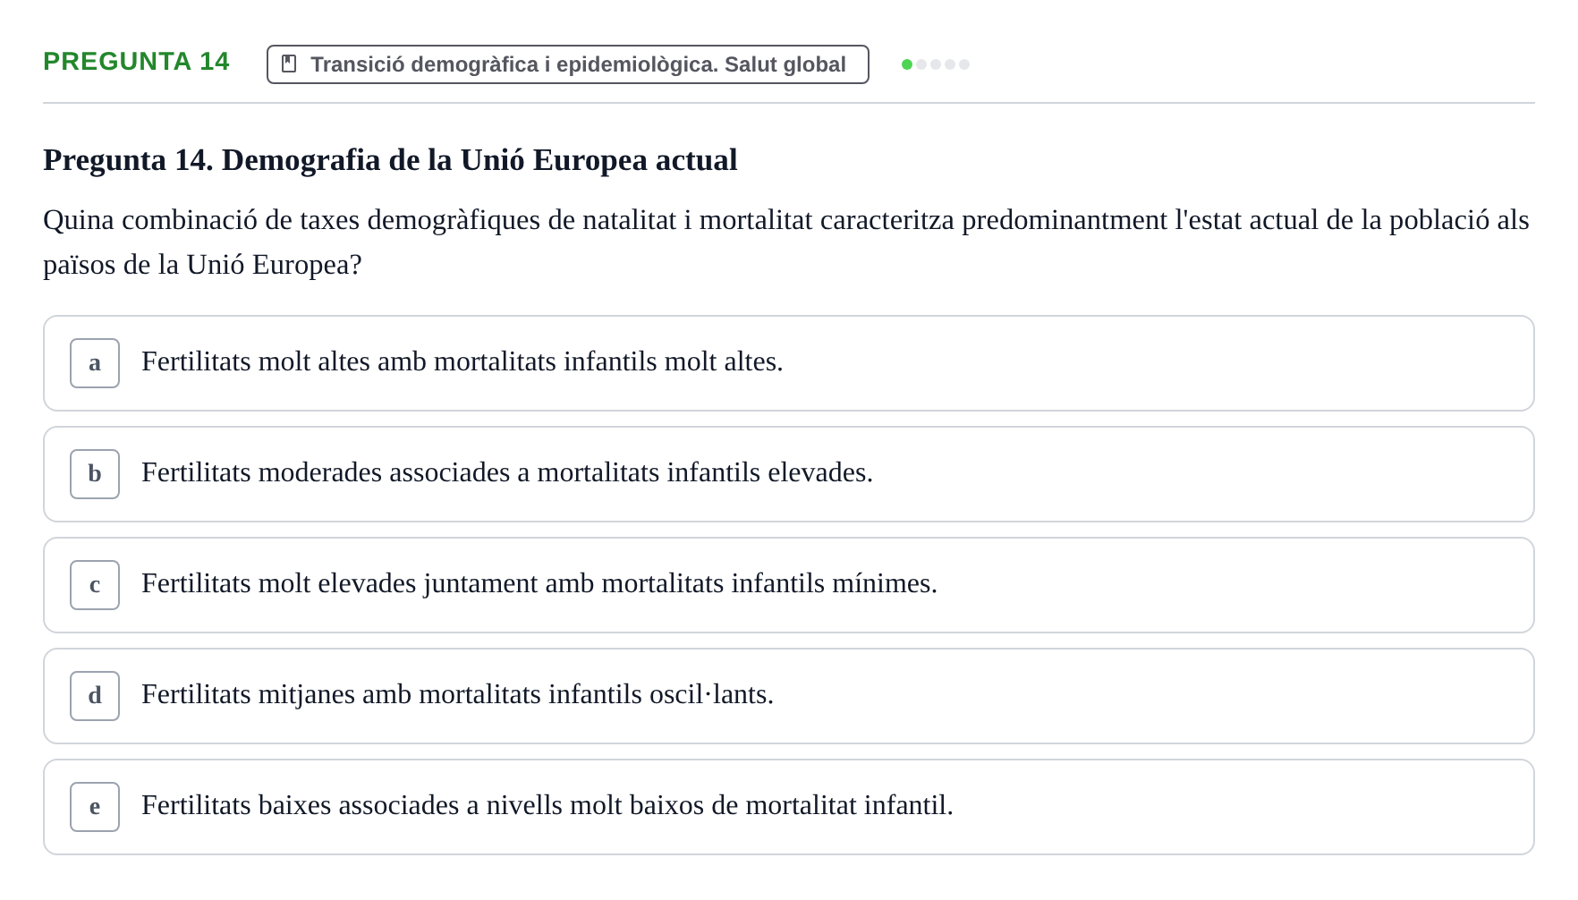Screen dimensions: 1578x900
Task: Click the 'PREGUNTA 14' green header label
Action: click(x=136, y=62)
